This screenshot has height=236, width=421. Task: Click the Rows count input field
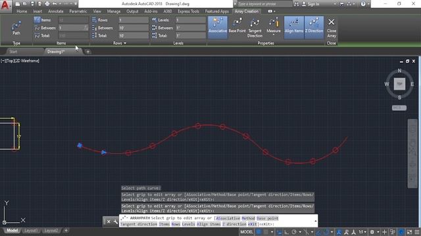(134, 20)
